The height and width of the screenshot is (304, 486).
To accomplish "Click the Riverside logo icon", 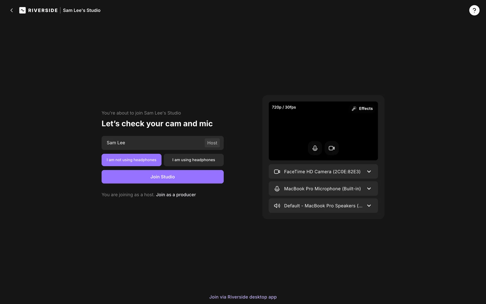I will pos(23,10).
